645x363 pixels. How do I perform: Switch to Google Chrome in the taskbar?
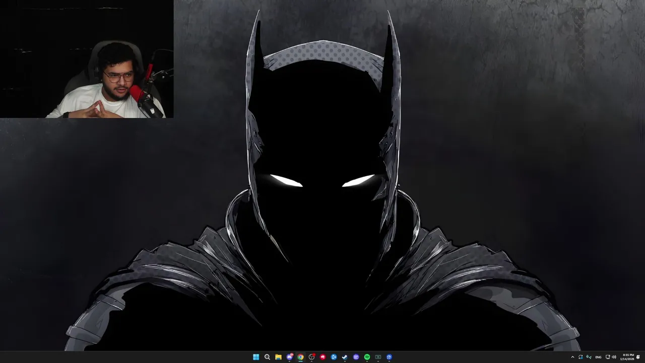(x=300, y=357)
